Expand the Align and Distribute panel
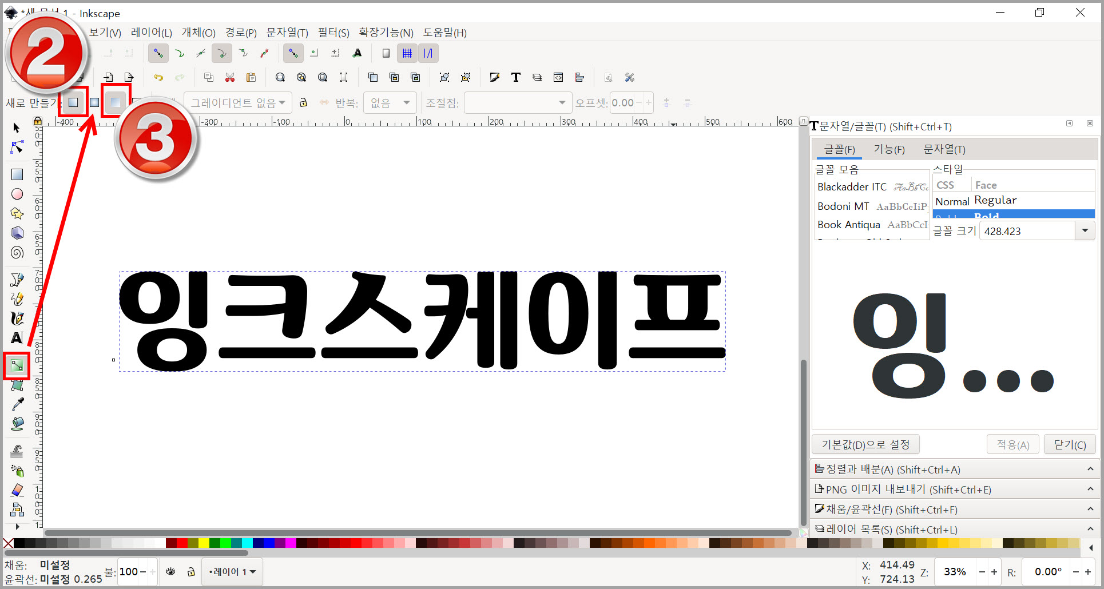Screen dimensions: 1104x589 (x=955, y=469)
